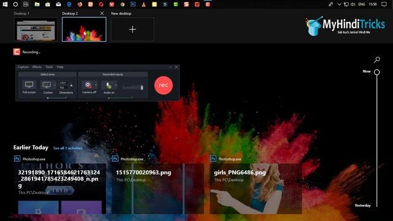This screenshot has height=221, width=393.
Task: Launch Microsoft Edge from the taskbar
Action: pos(69,4)
